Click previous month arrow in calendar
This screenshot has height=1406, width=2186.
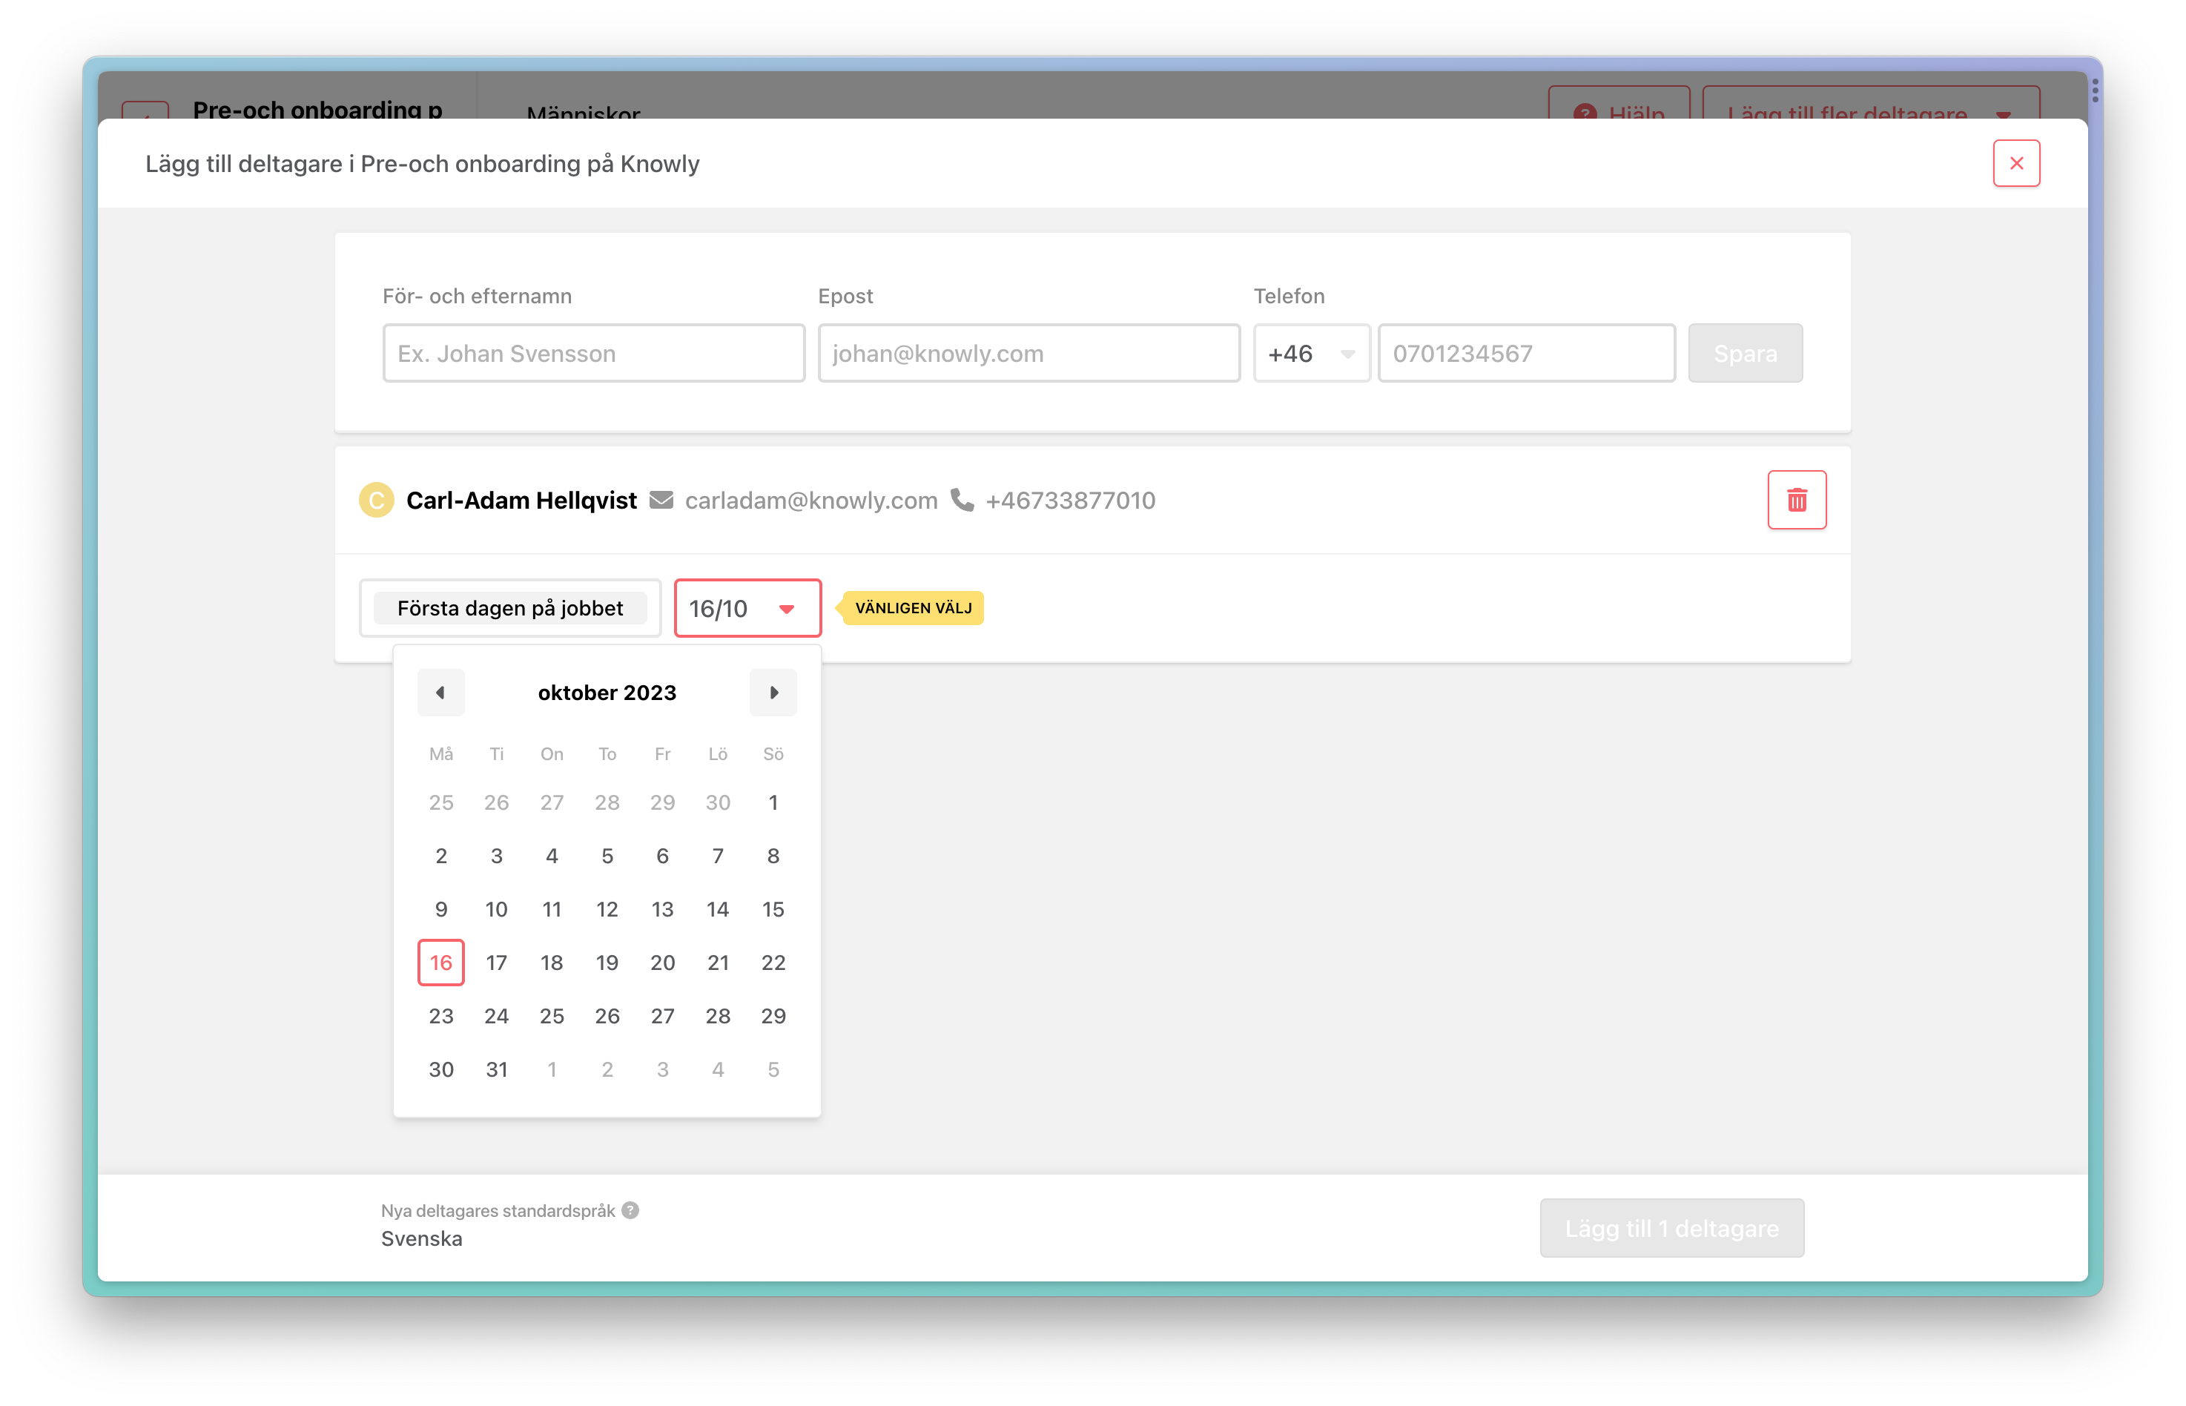tap(441, 693)
